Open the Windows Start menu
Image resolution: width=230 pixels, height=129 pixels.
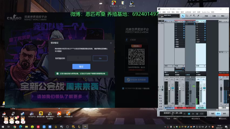coord(3,127)
